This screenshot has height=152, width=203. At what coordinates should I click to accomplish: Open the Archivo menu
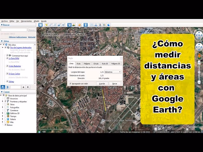click(4, 21)
